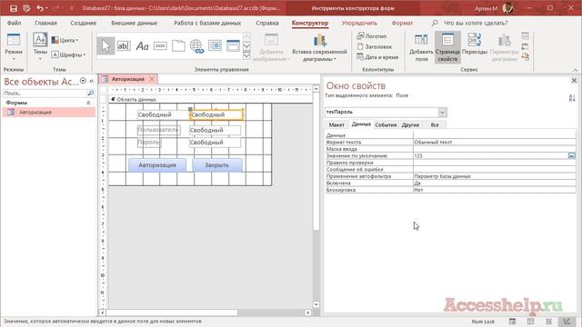
Task: Close the Авторизация document tab
Action: [152, 79]
